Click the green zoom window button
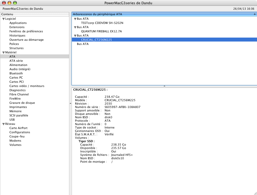 pyautogui.click(x=15, y=3)
